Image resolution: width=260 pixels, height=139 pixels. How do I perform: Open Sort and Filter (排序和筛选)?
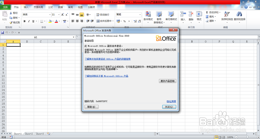coord(227,17)
